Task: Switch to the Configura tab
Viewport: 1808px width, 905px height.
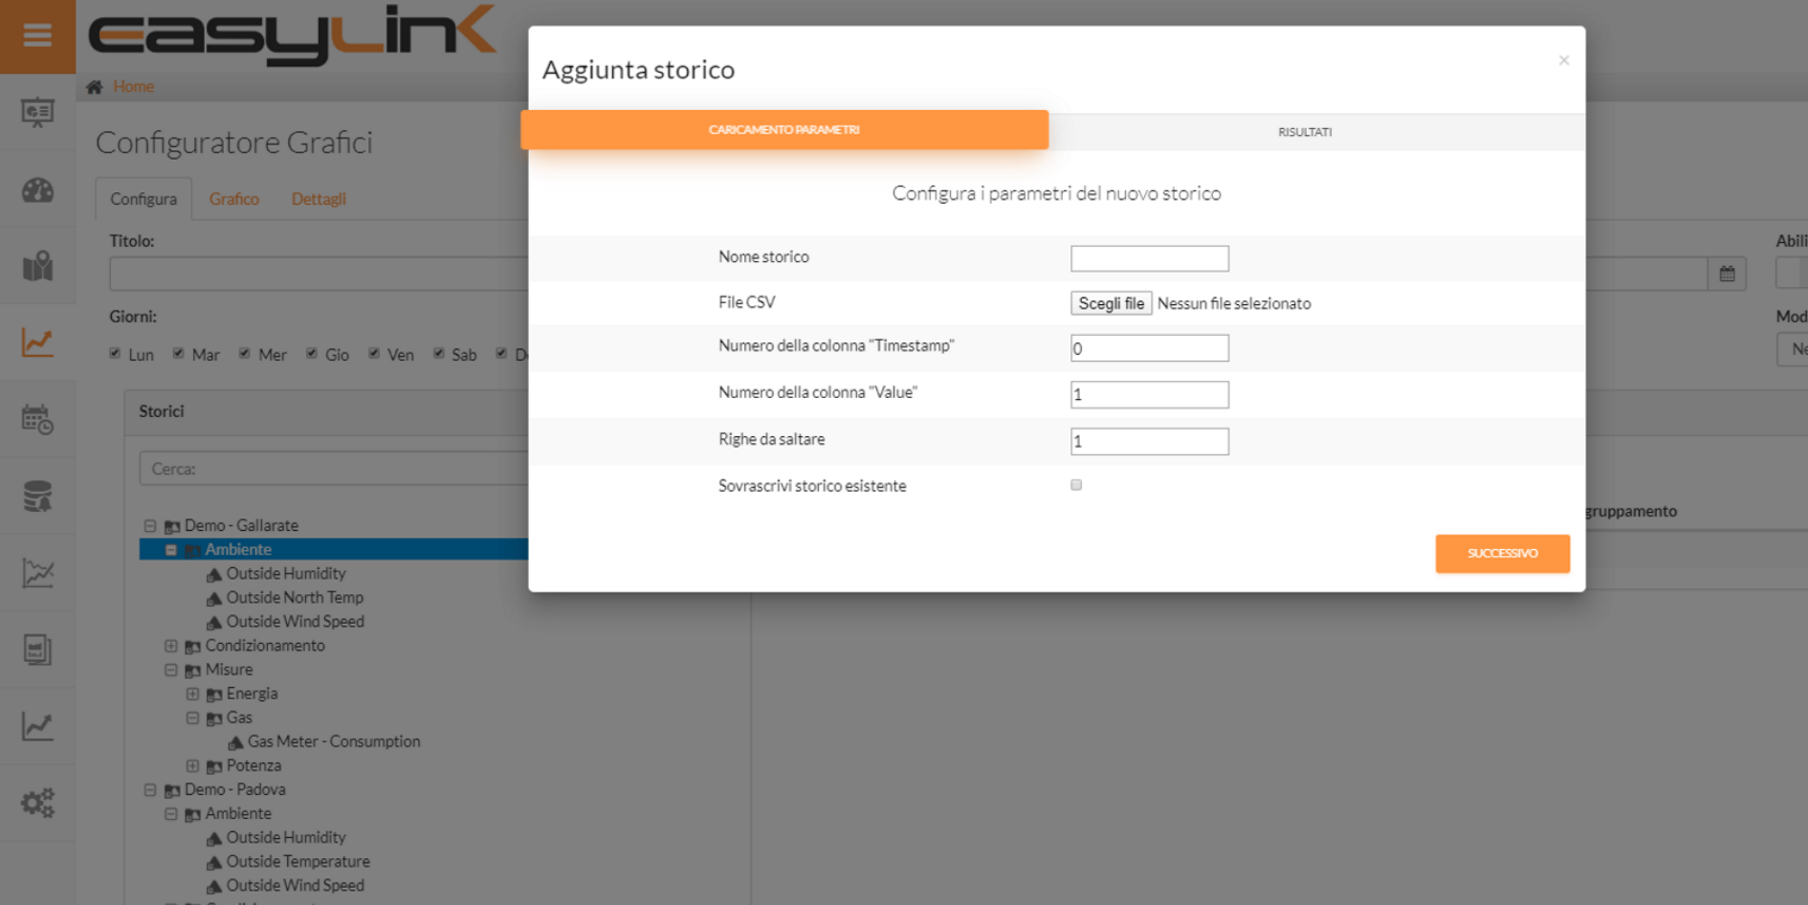Action: tap(143, 199)
